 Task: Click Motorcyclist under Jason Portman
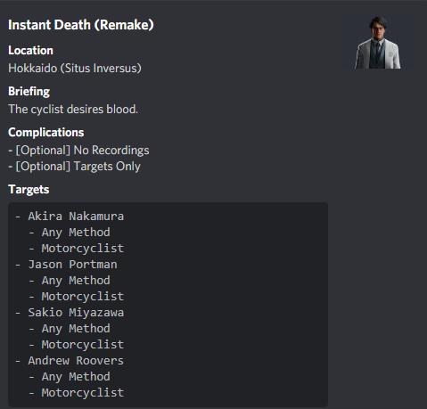click(83, 297)
